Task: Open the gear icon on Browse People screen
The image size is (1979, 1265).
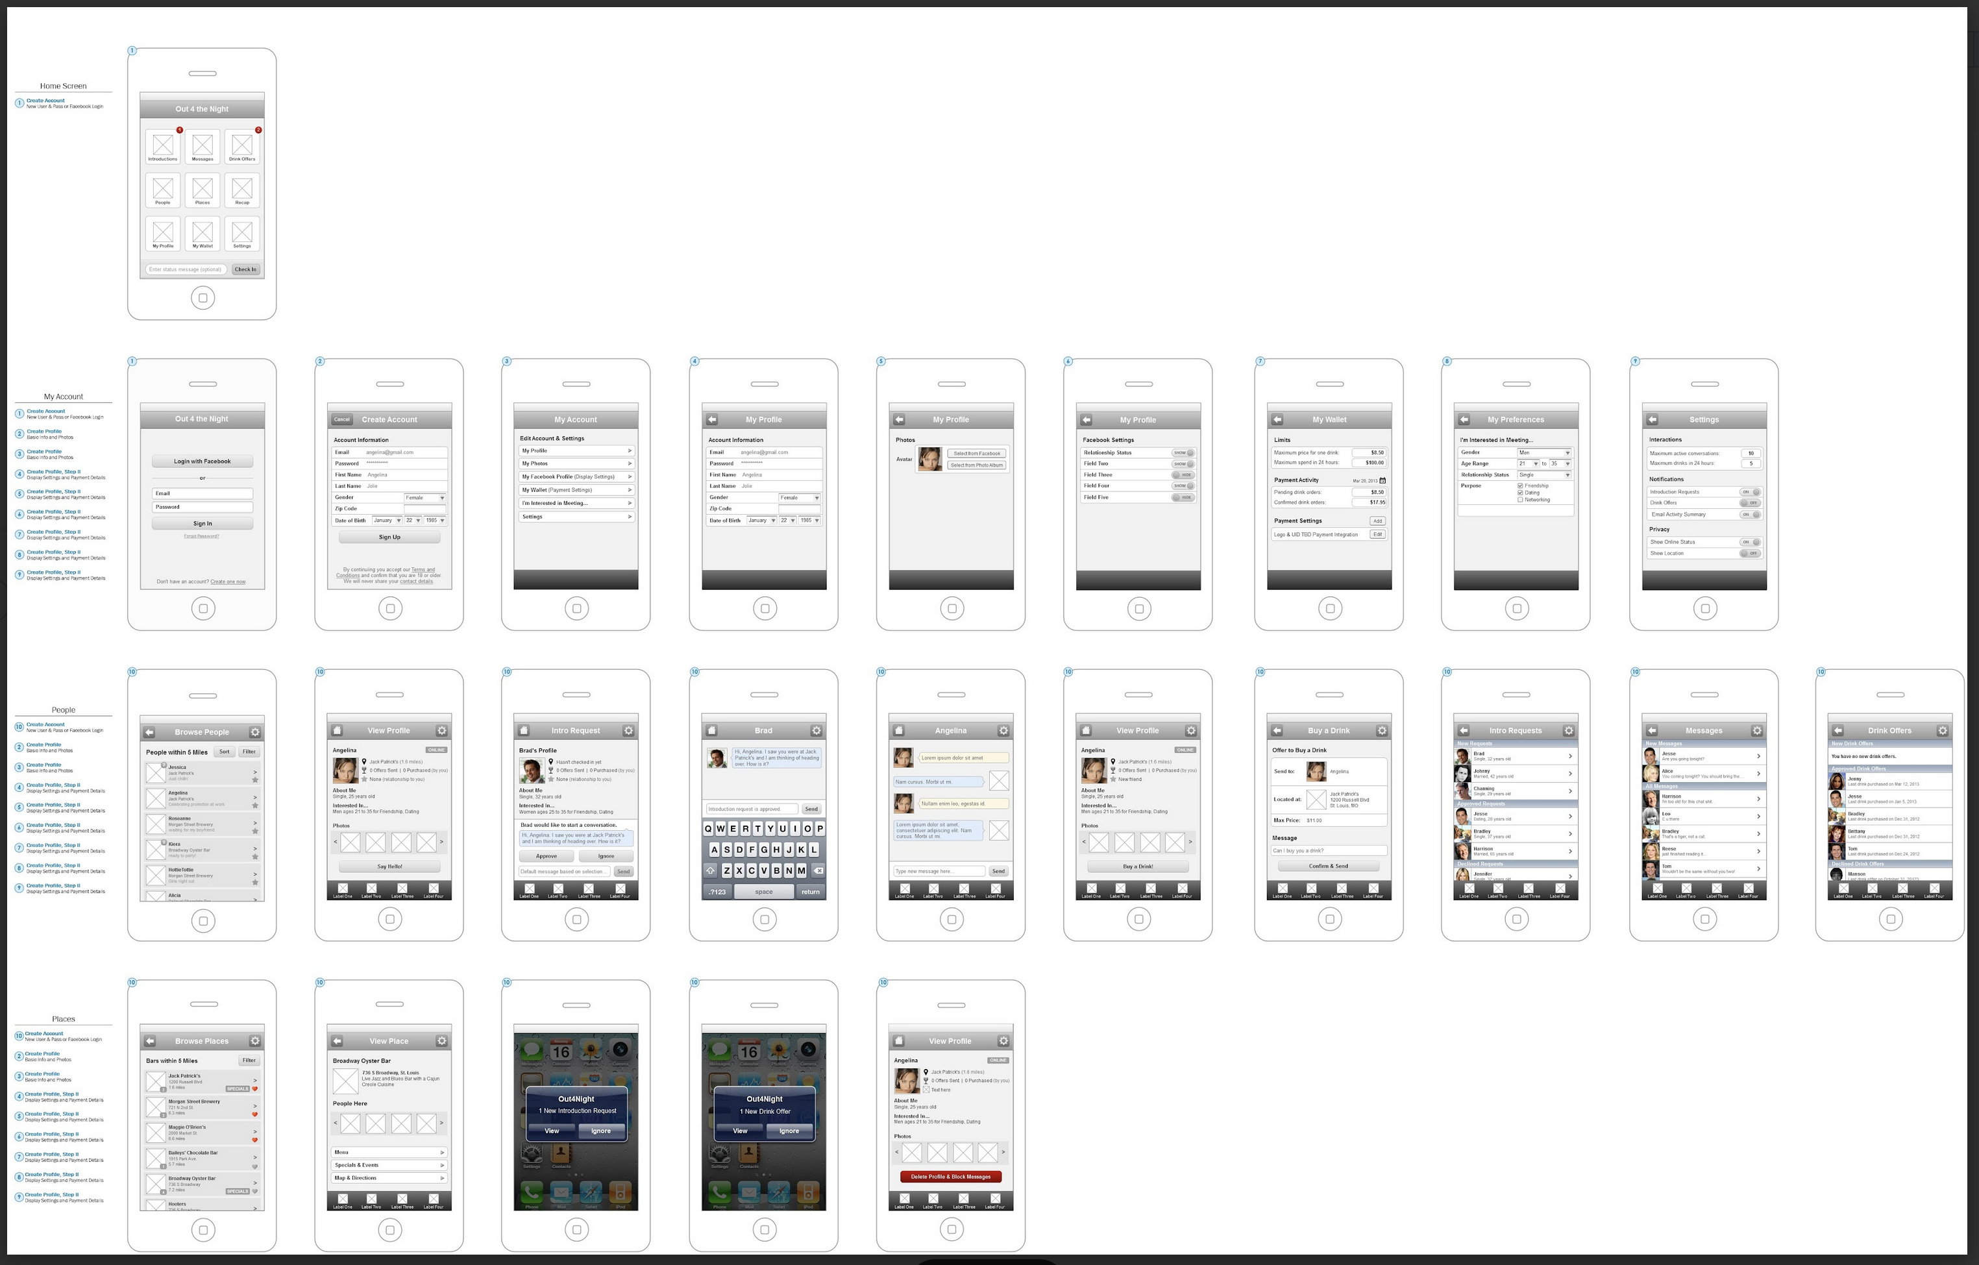Action: pyautogui.click(x=255, y=731)
